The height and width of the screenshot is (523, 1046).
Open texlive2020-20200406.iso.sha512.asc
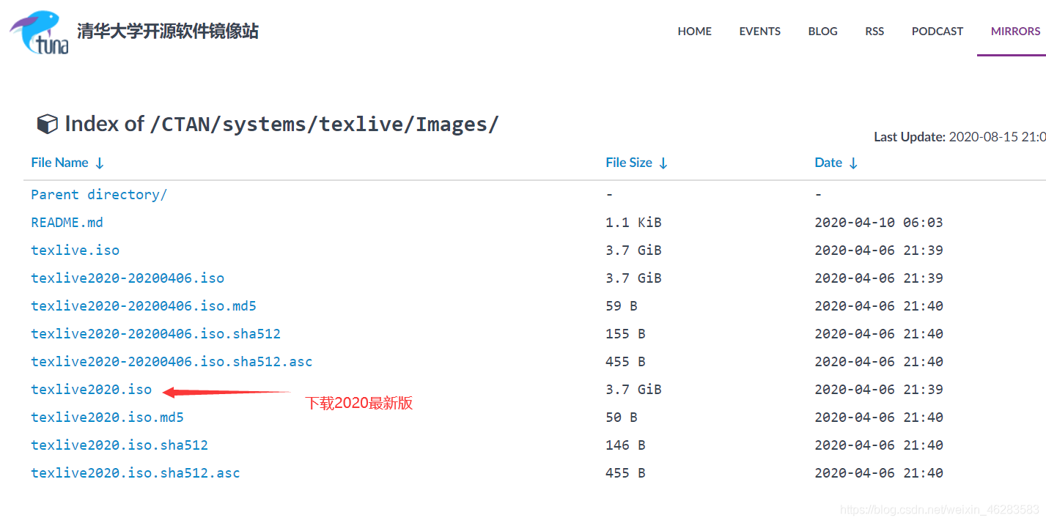tap(172, 361)
